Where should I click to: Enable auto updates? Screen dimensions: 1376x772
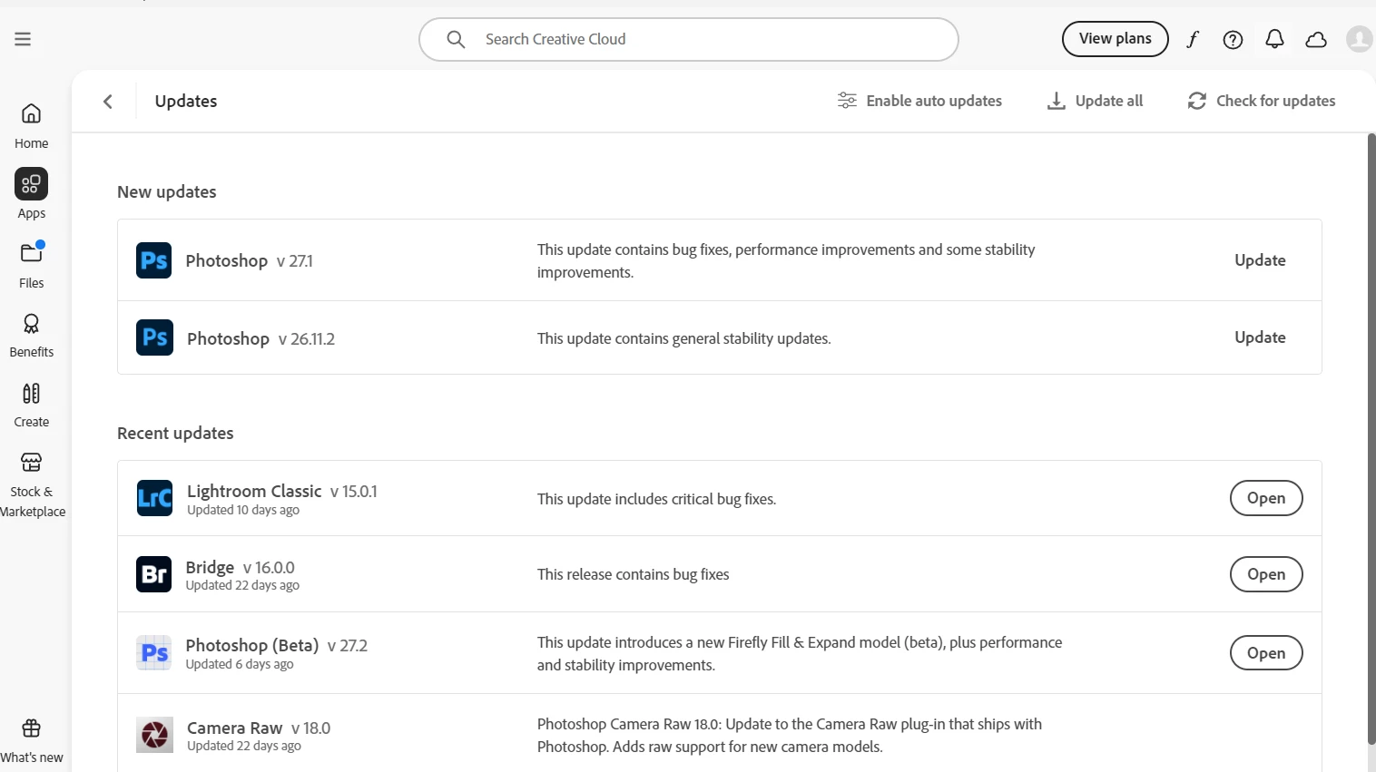[919, 101]
